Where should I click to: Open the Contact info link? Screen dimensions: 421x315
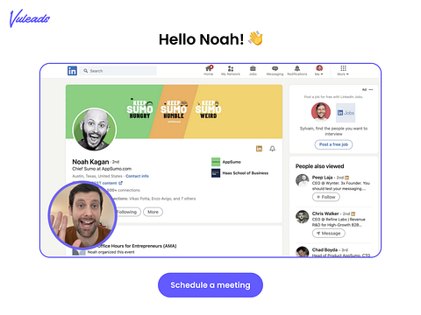point(137,176)
